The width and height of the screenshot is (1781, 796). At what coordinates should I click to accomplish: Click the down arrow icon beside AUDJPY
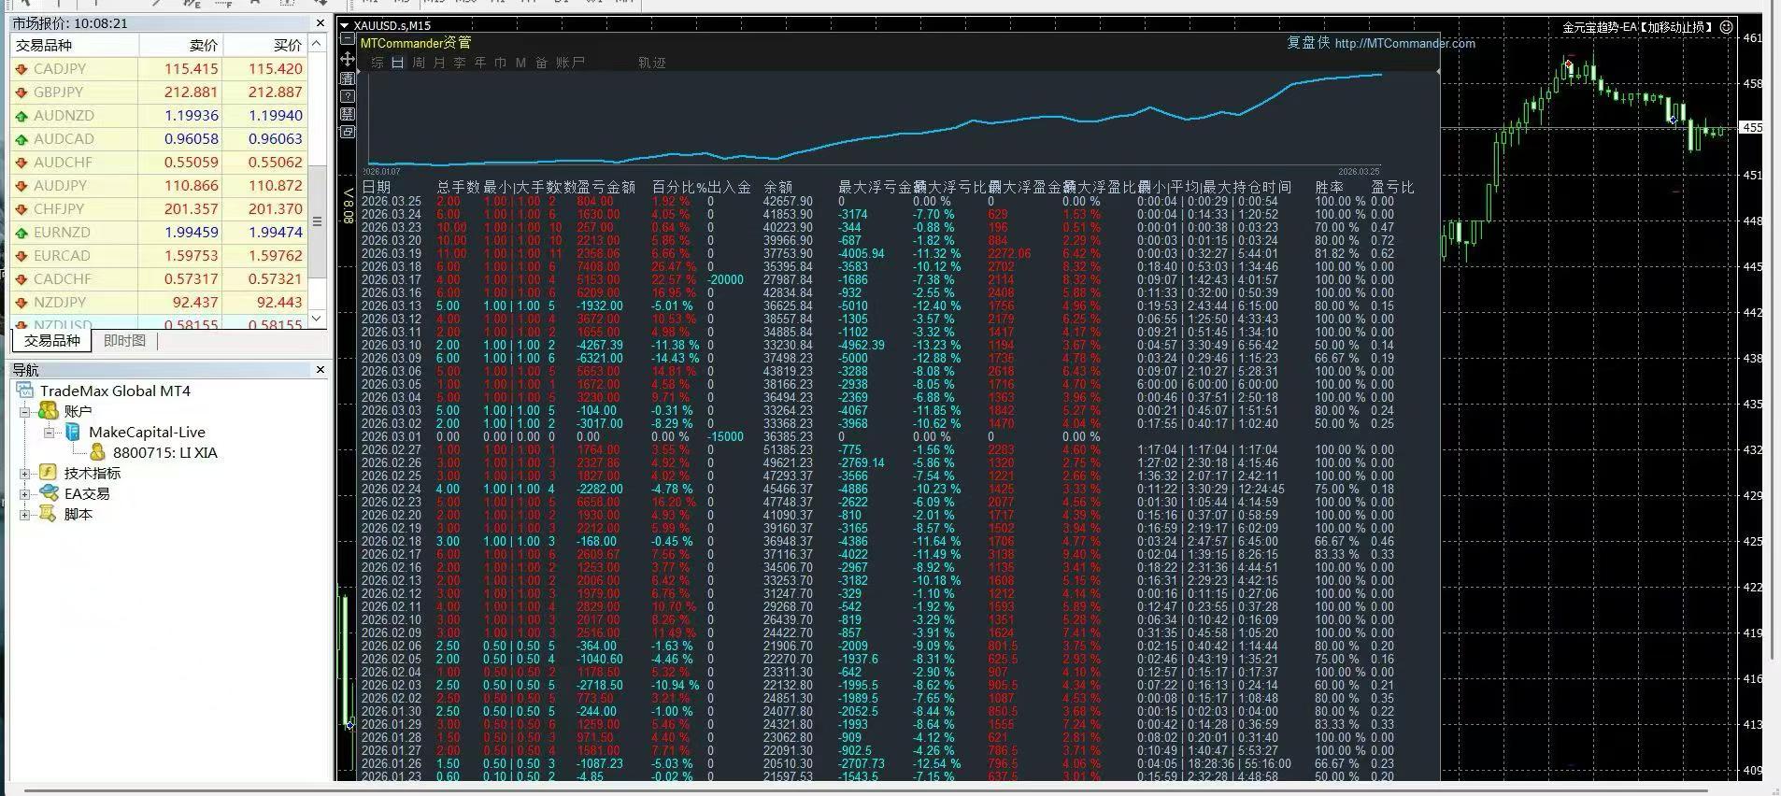(21, 186)
